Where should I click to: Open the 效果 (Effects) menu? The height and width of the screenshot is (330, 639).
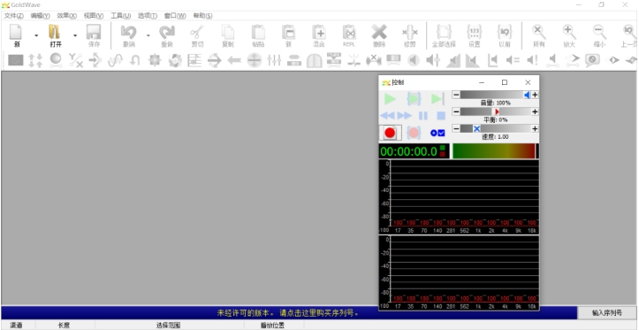[x=67, y=16]
